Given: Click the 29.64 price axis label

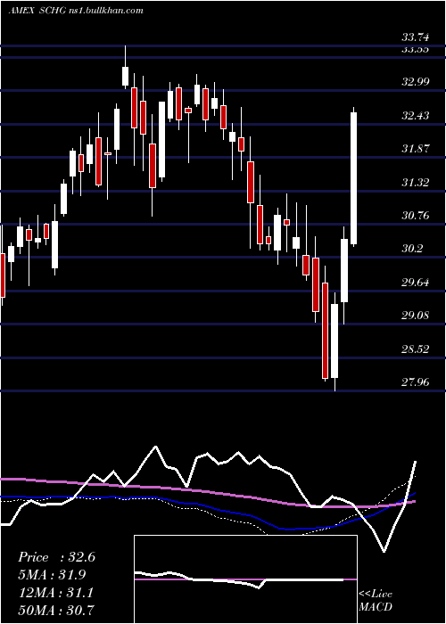Looking at the screenshot, I should [x=416, y=283].
